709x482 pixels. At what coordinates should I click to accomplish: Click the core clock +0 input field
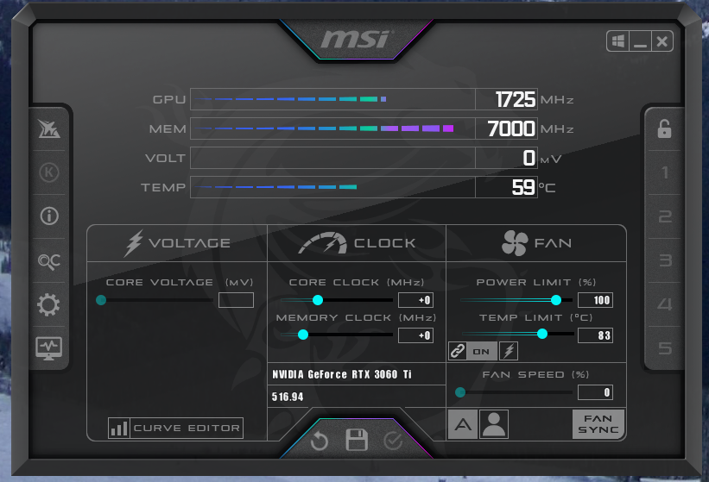click(415, 300)
